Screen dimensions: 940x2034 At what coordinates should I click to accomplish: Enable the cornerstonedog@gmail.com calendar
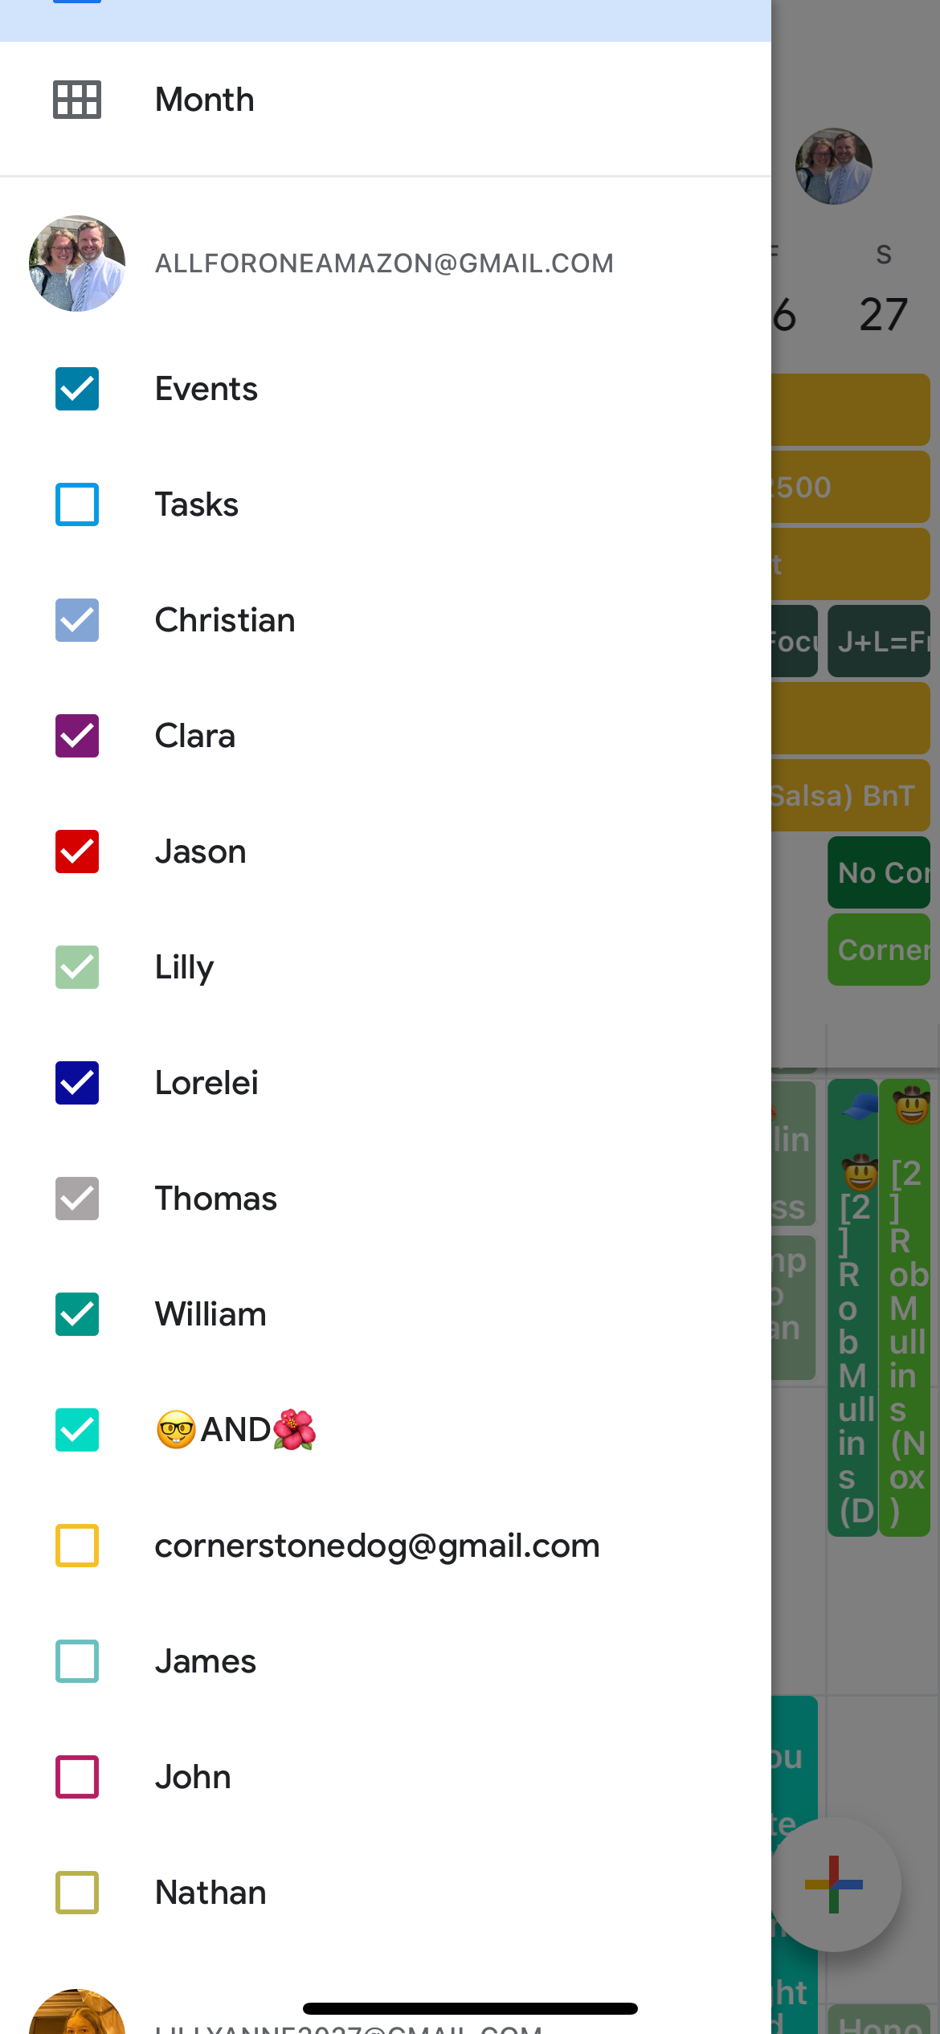77,1546
